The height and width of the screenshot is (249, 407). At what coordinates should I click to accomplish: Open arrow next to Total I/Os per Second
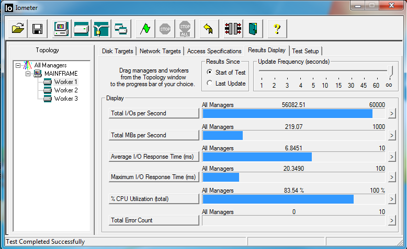click(x=392, y=113)
